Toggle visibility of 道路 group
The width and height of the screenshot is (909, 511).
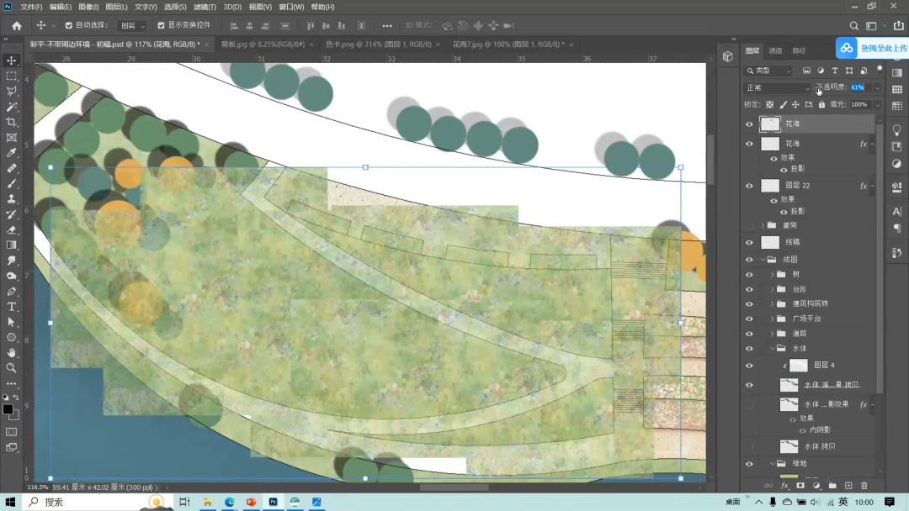(x=749, y=334)
